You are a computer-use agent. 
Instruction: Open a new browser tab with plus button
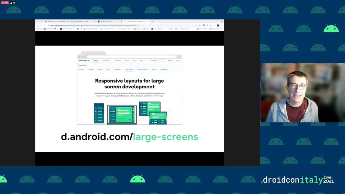[152, 22]
